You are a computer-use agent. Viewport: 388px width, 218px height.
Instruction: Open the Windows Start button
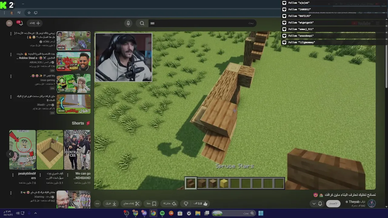[261, 213]
